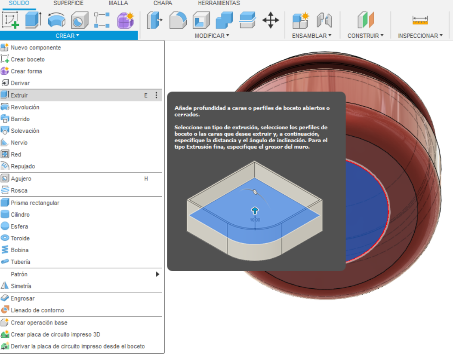Select Crear placa de circuito impreso 3D
The height and width of the screenshot is (364, 453).
pyautogui.click(x=81, y=334)
